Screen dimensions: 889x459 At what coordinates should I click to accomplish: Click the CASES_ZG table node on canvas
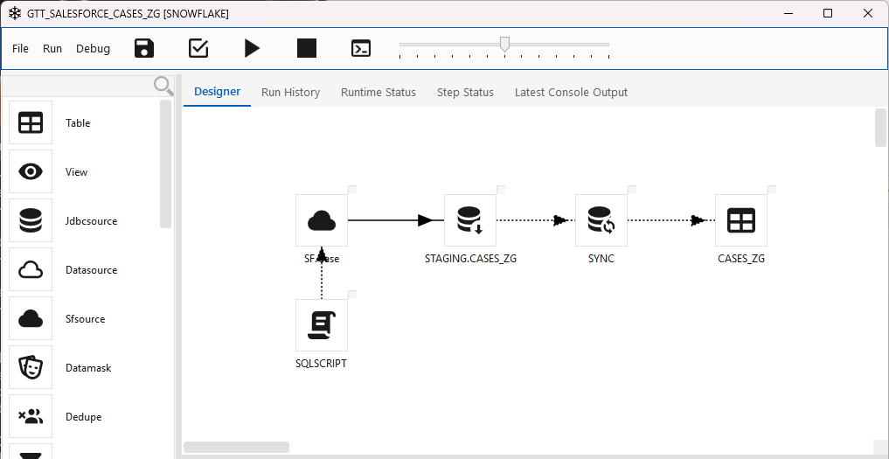pyautogui.click(x=741, y=220)
